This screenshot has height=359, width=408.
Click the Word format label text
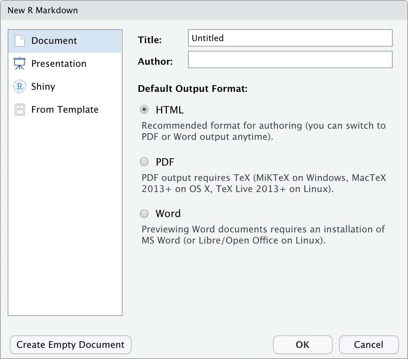coord(168,214)
